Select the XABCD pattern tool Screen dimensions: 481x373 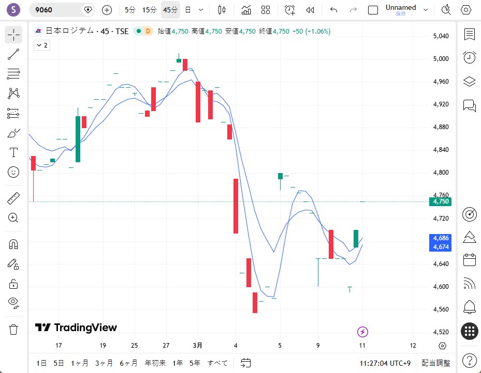[13, 94]
